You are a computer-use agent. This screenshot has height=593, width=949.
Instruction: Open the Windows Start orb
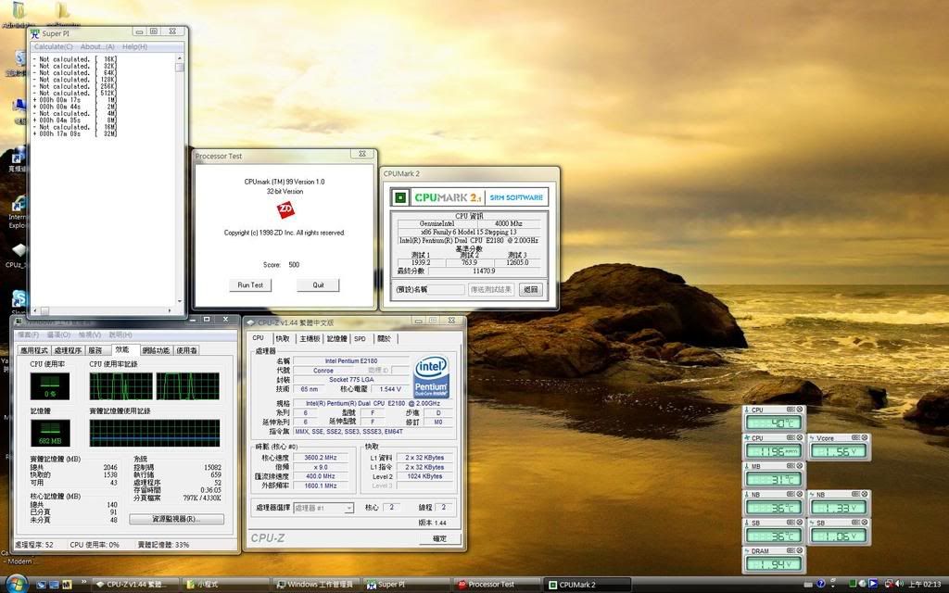click(x=17, y=584)
